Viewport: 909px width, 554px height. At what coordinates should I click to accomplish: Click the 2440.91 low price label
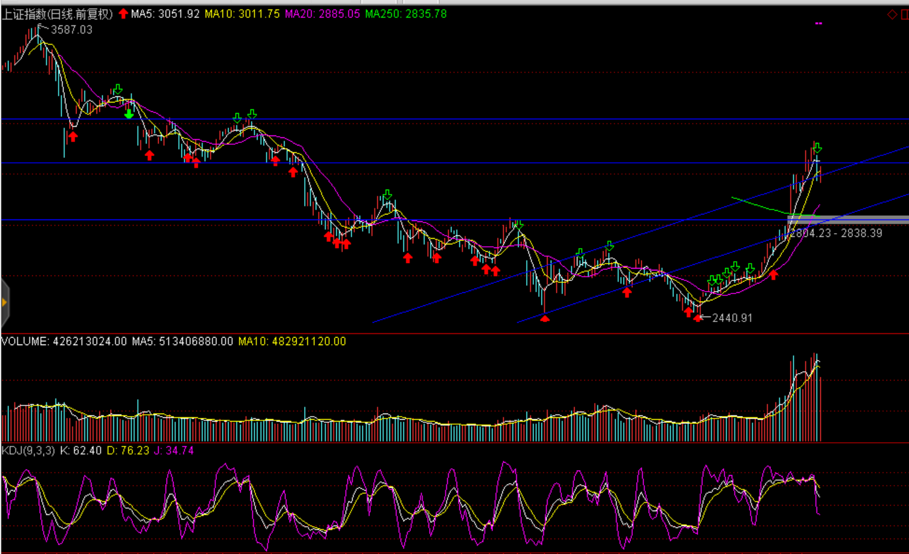[732, 318]
